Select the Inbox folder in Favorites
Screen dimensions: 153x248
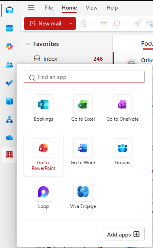click(x=68, y=59)
